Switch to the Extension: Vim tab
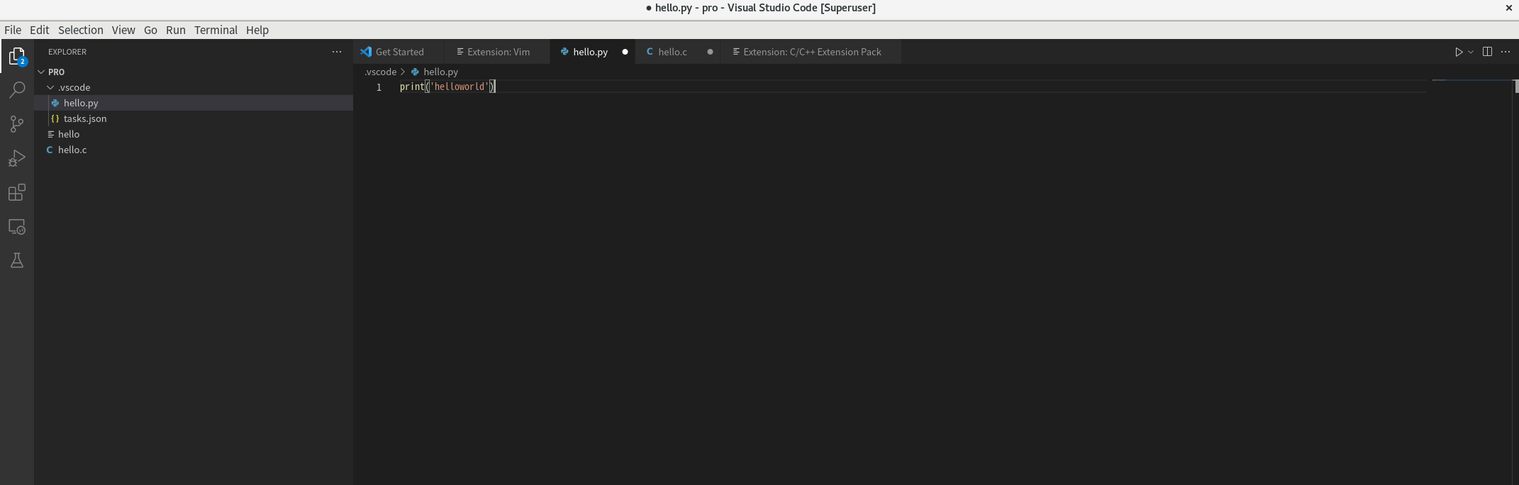Screen dimensions: 1519x485 tap(498, 52)
